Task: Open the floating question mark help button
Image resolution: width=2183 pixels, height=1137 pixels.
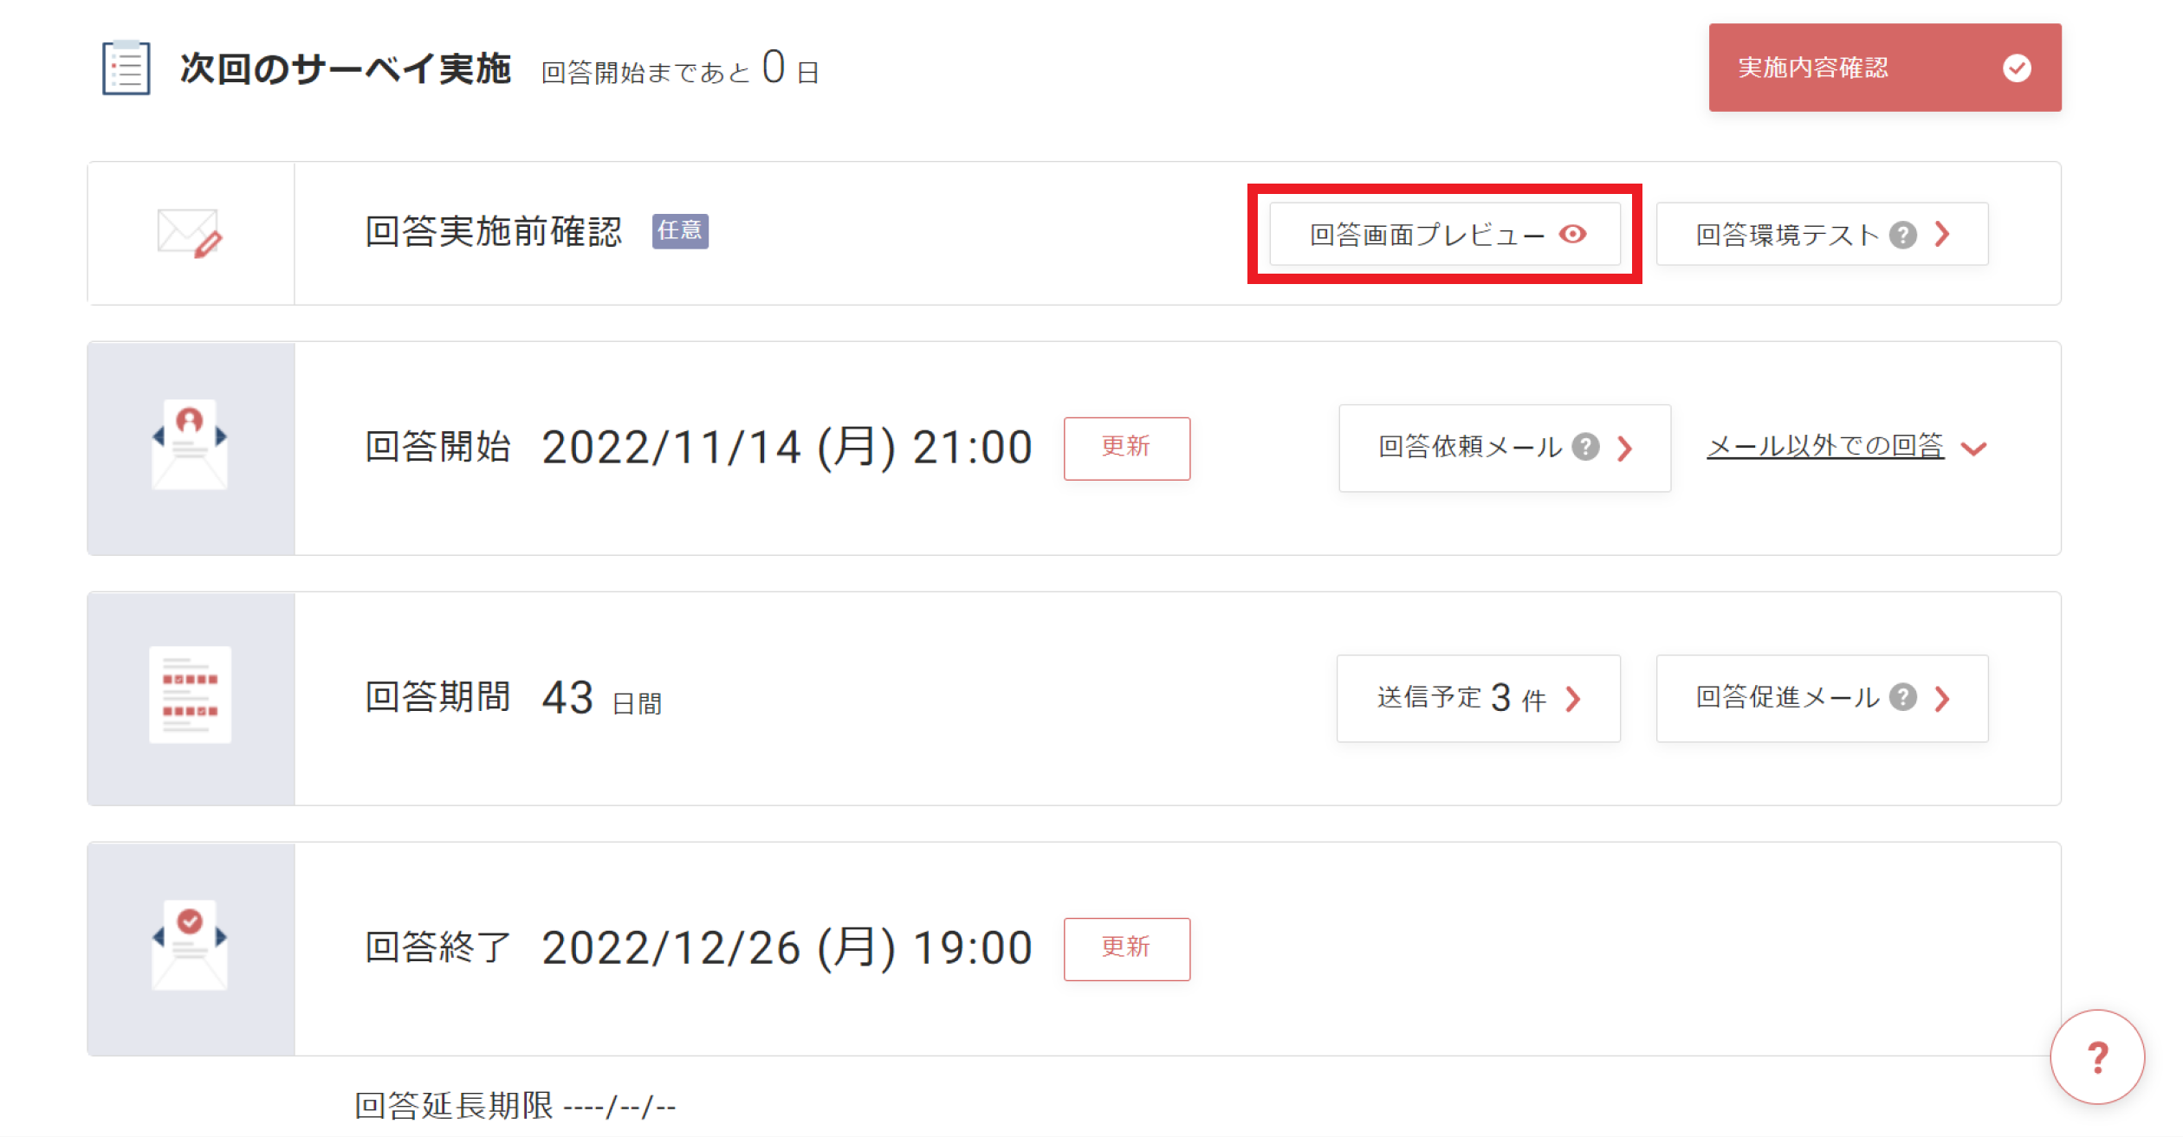Action: pyautogui.click(x=2097, y=1057)
